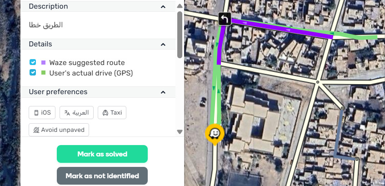385x186 pixels.
Task: Collapse the Description section
Action: (163, 7)
